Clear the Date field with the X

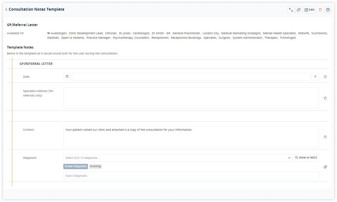tap(315, 77)
